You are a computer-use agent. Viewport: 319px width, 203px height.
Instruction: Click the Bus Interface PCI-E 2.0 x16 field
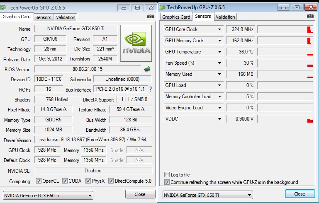[120, 89]
